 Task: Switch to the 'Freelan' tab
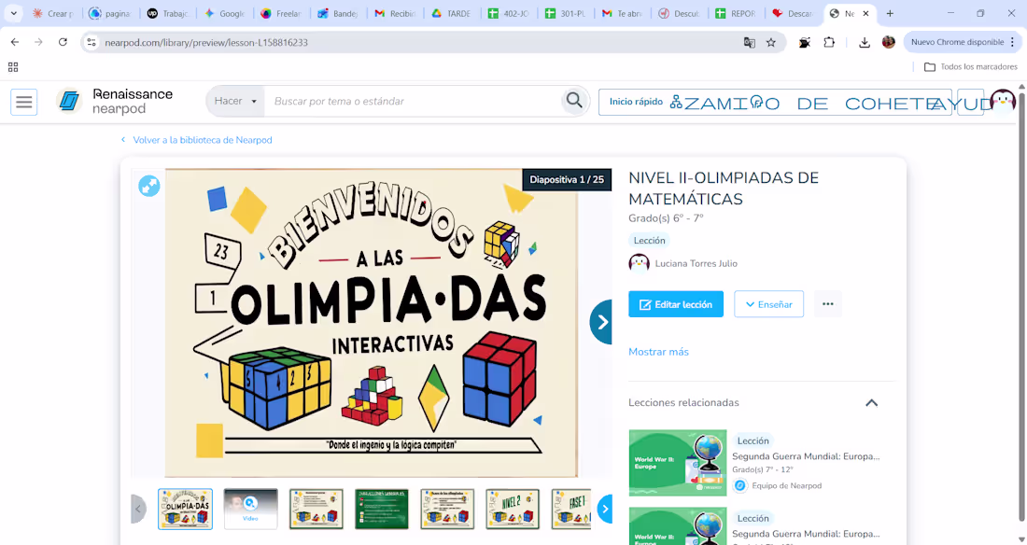281,13
